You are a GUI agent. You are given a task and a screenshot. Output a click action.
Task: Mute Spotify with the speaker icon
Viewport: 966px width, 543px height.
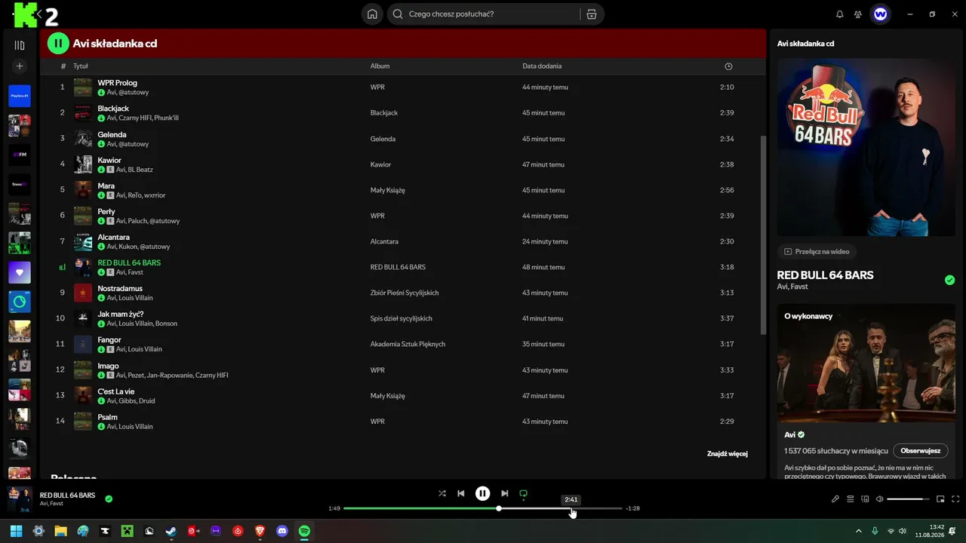tap(879, 499)
